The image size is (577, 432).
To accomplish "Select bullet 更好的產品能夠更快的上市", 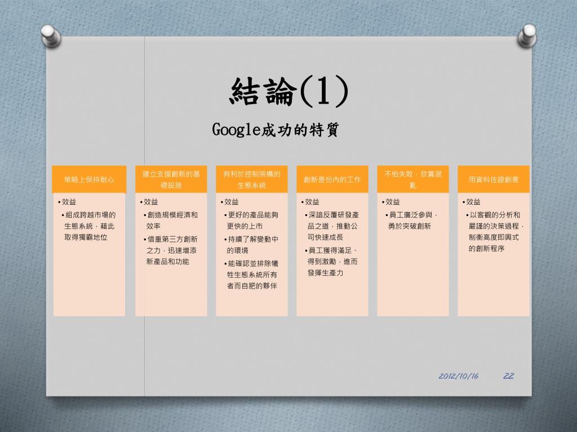I will tap(251, 220).
